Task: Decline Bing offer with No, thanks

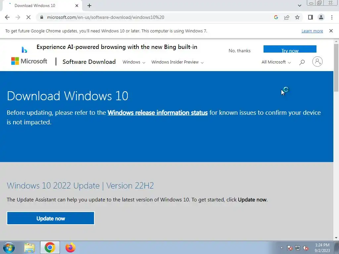Action: pyautogui.click(x=240, y=51)
